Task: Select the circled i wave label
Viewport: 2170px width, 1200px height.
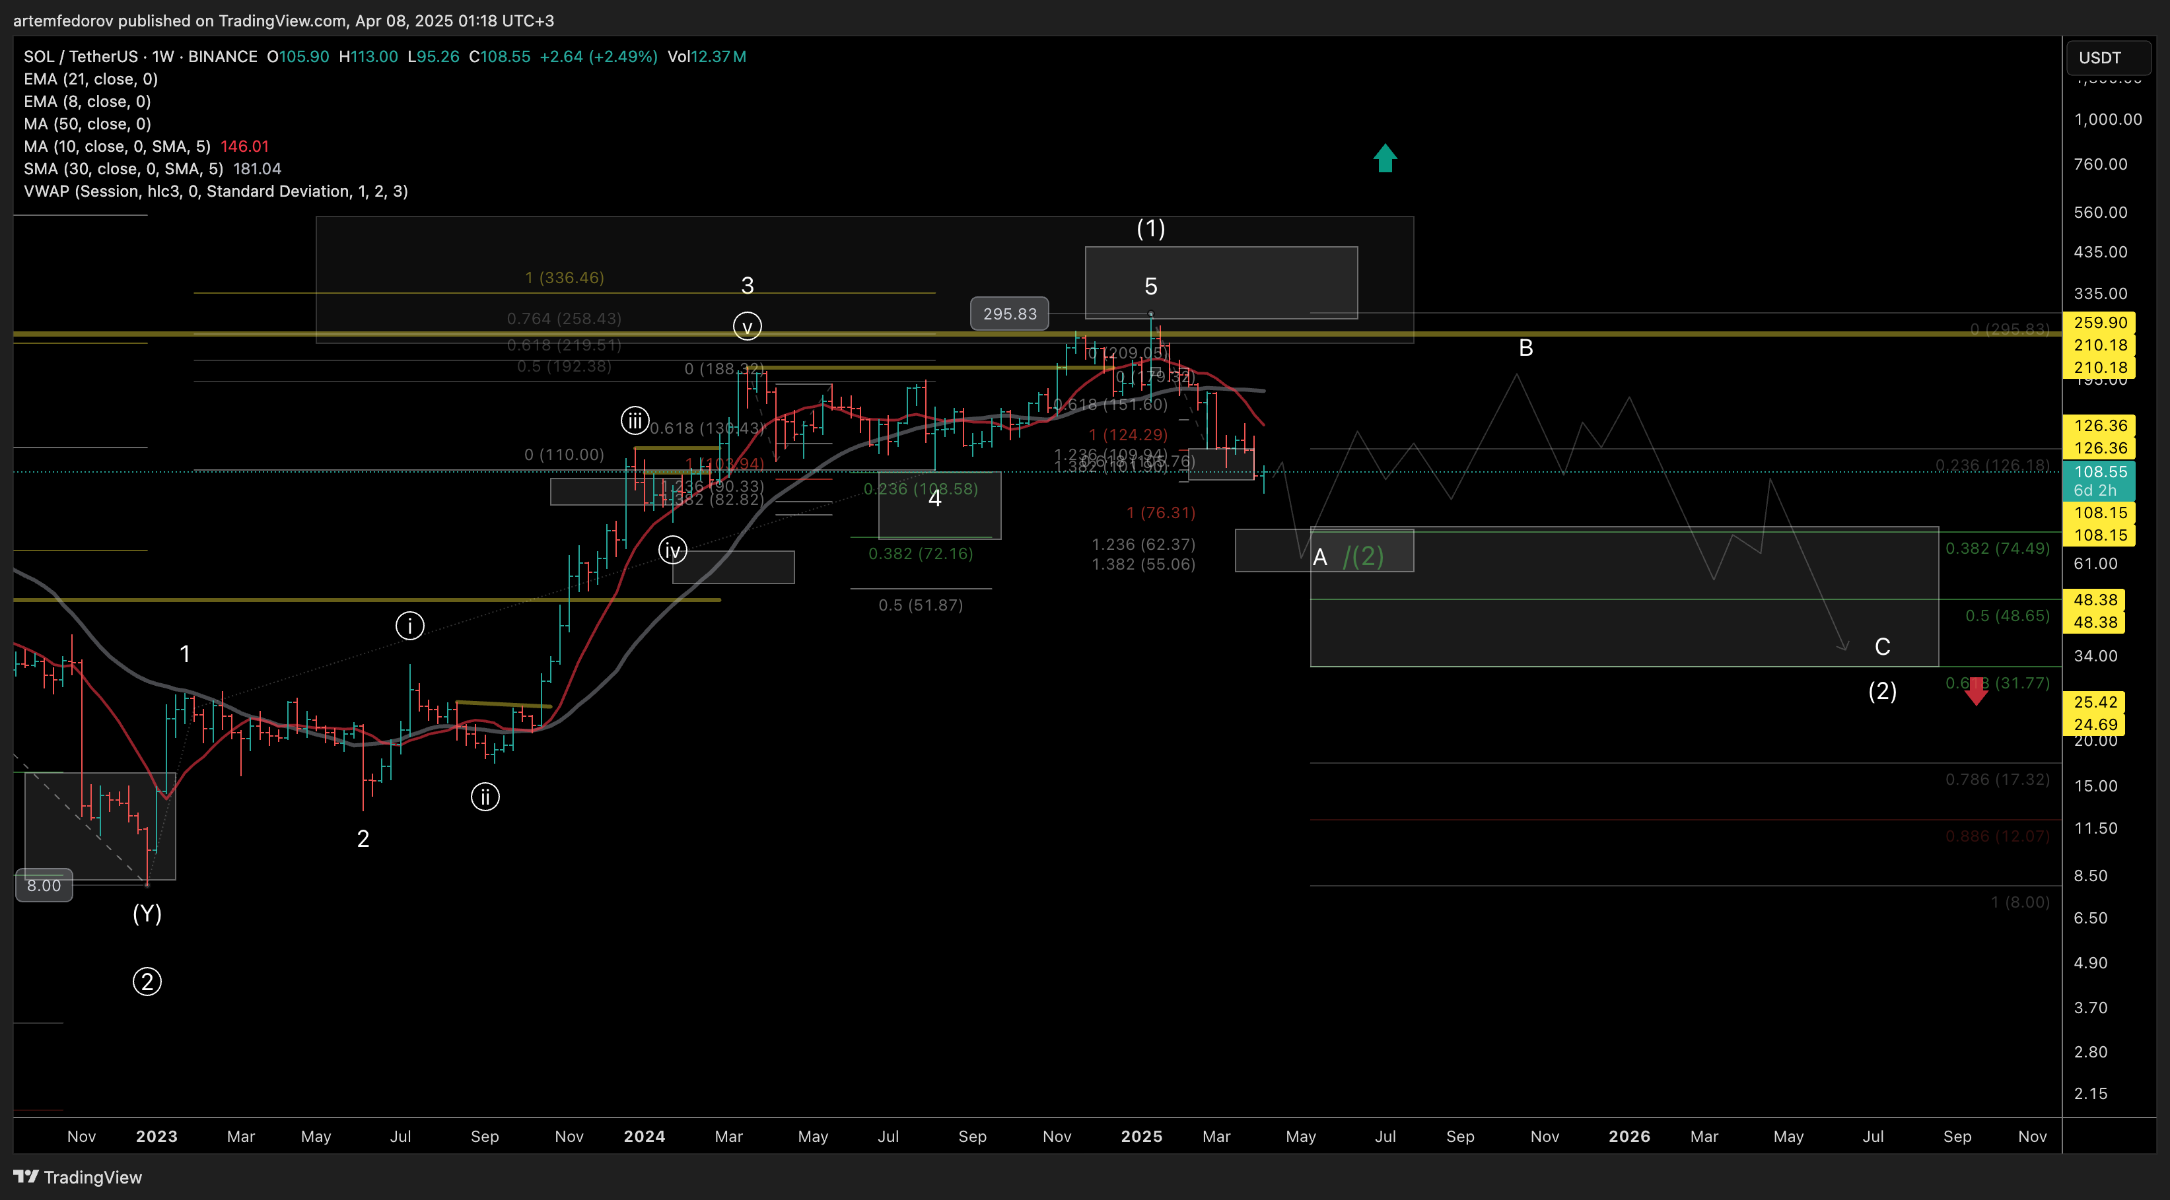Action: (409, 626)
